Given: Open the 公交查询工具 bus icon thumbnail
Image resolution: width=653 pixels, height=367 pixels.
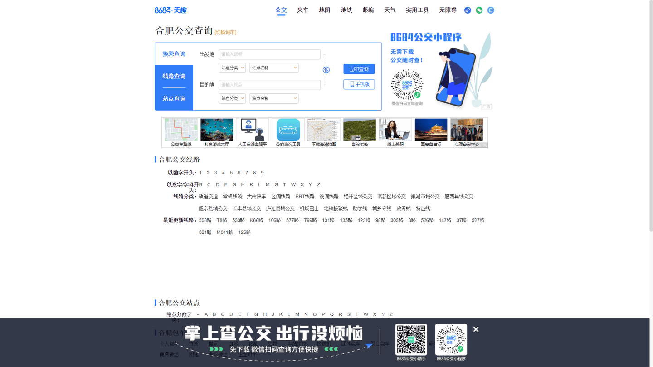Looking at the screenshot, I should pyautogui.click(x=288, y=132).
